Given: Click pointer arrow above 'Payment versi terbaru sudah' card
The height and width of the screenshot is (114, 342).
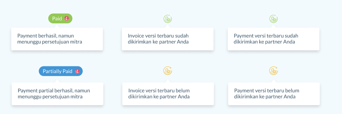Looking at the screenshot, I should (273, 26).
